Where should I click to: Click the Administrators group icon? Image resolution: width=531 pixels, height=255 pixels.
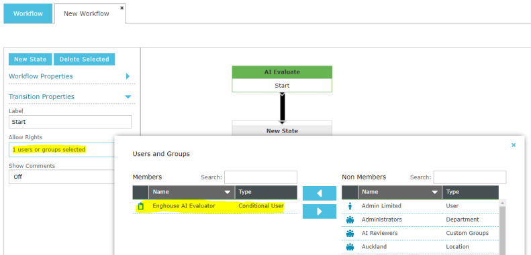tap(350, 220)
